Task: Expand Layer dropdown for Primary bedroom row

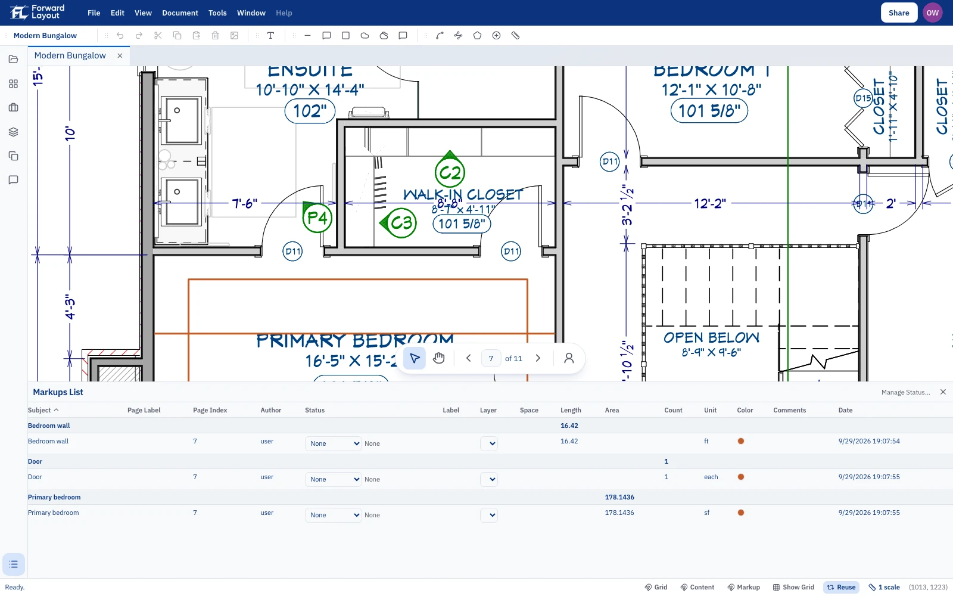Action: coord(489,515)
